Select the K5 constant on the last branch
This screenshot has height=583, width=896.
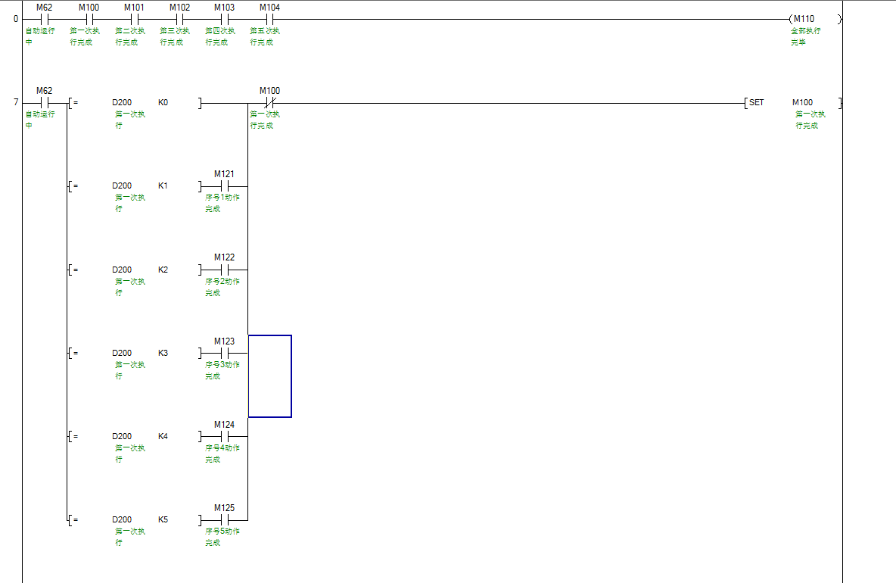(x=163, y=520)
